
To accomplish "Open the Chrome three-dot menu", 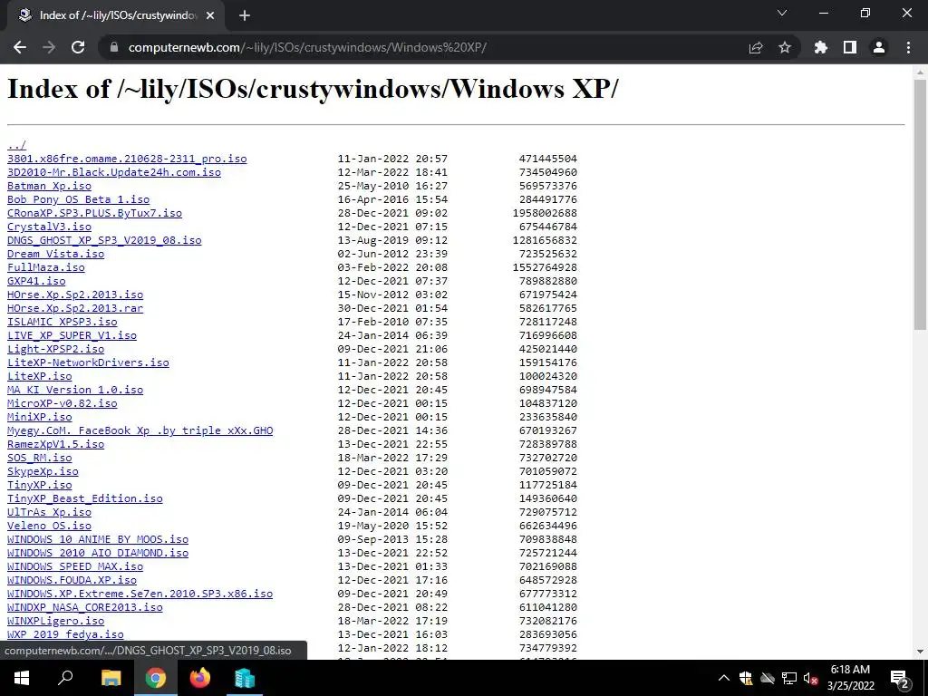I will pyautogui.click(x=908, y=47).
